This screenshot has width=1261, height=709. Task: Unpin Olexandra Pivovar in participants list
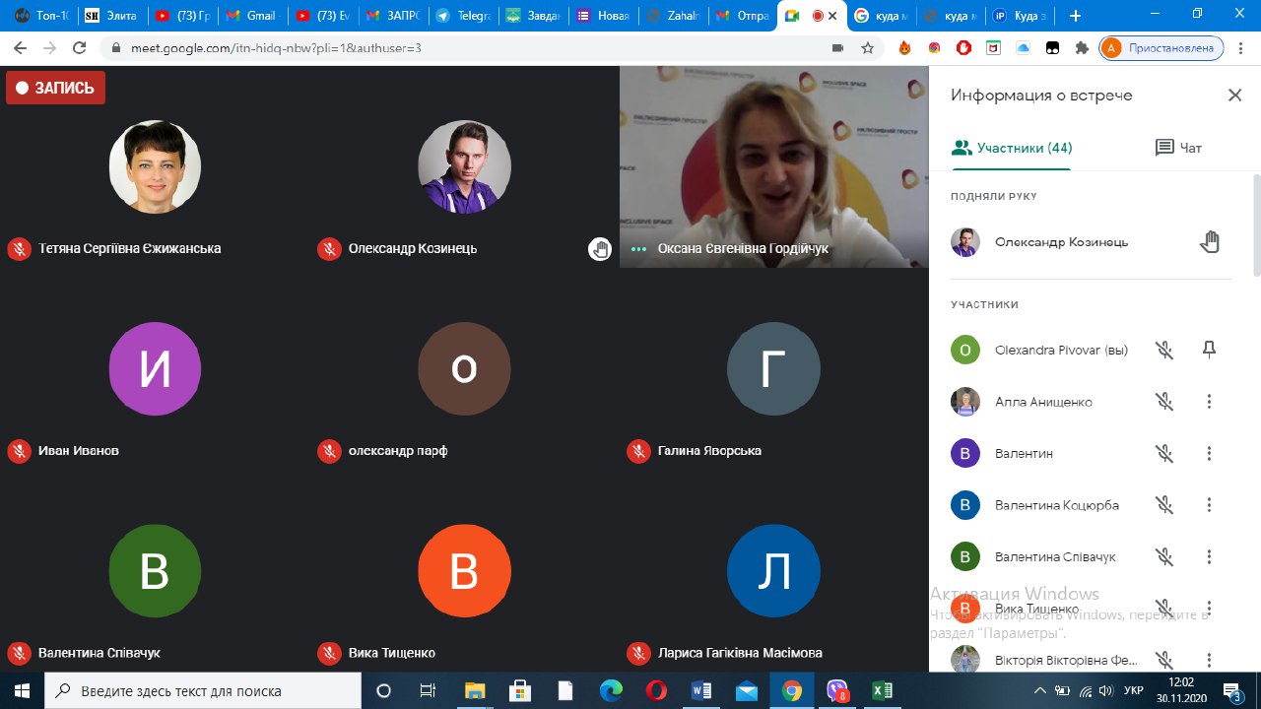coord(1209,350)
